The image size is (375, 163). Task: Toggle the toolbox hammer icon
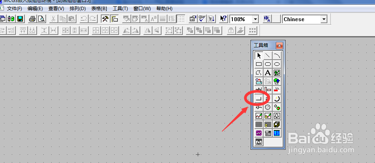click(105, 19)
